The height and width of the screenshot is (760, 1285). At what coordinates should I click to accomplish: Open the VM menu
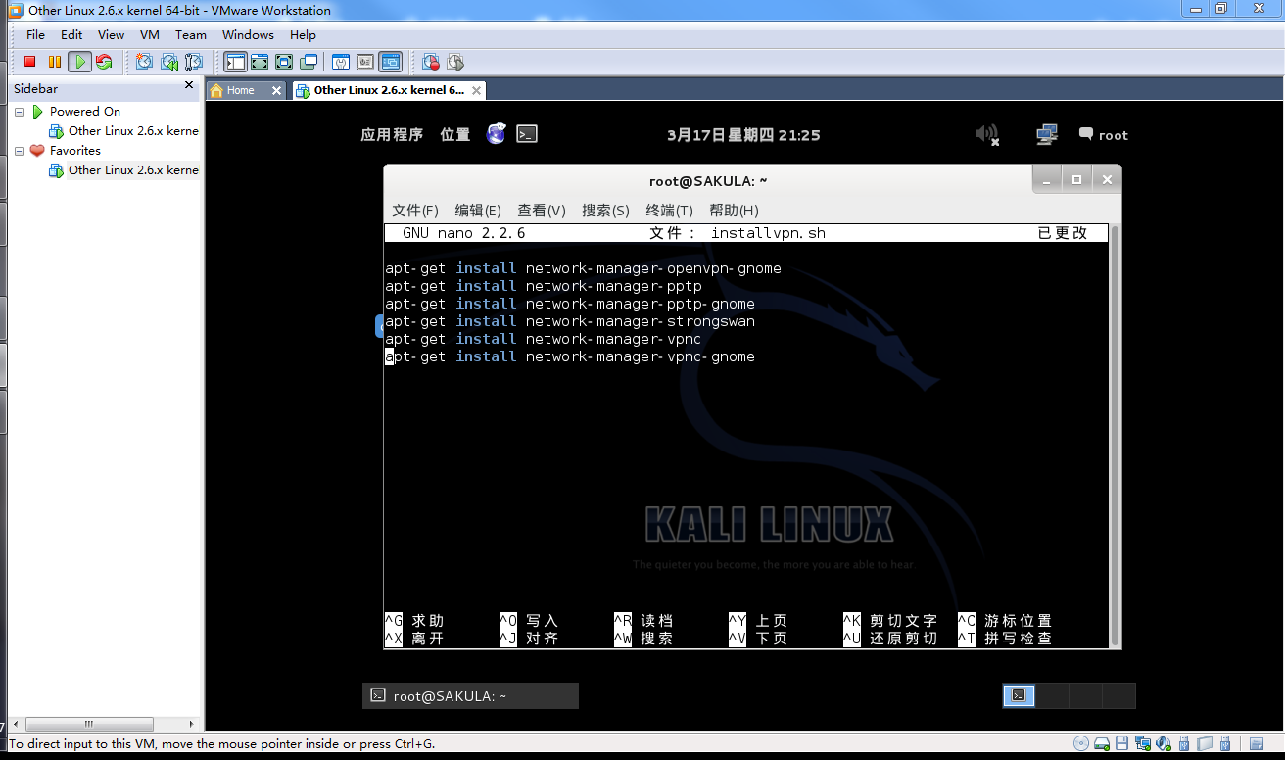[x=150, y=34]
